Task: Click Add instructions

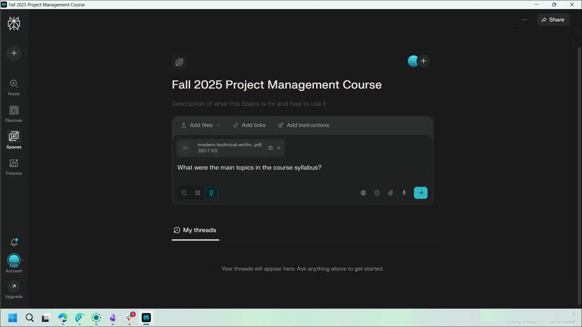Action: coord(303,125)
